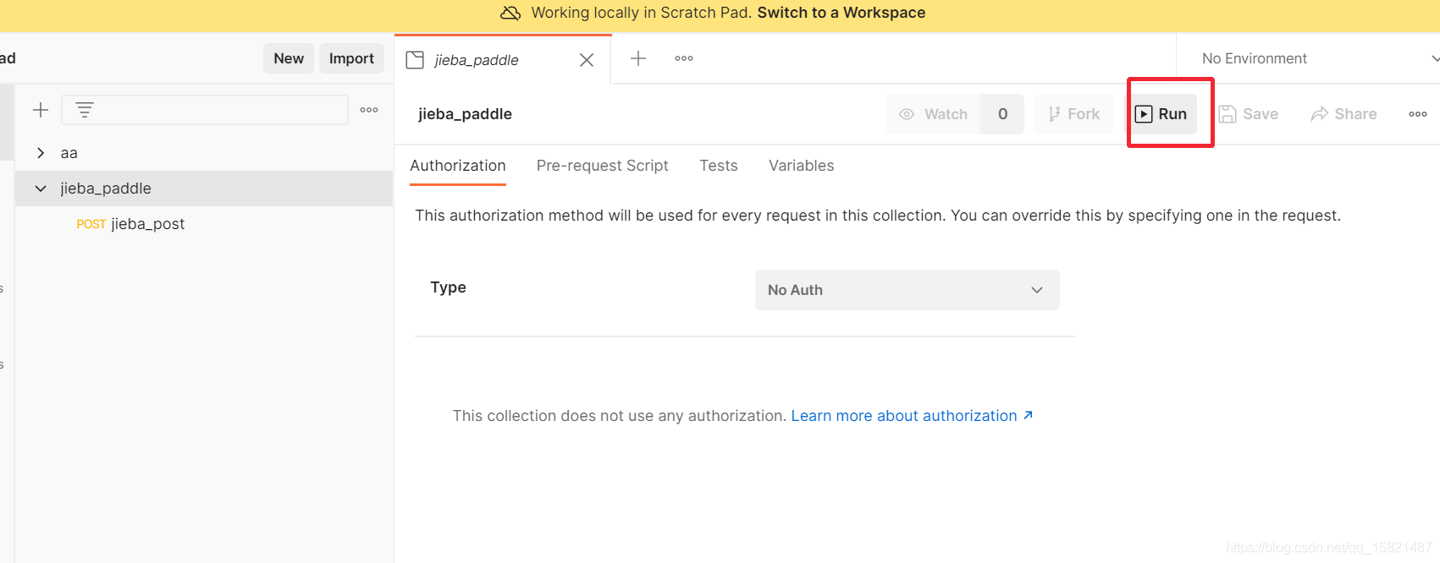Click the jieba_paddle collection title
The width and height of the screenshot is (1440, 563).
click(x=465, y=114)
